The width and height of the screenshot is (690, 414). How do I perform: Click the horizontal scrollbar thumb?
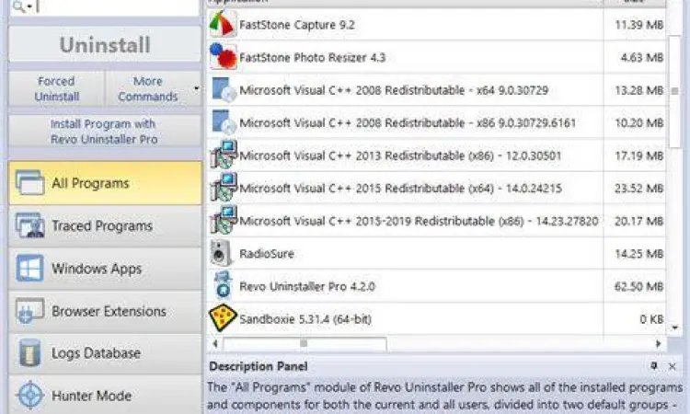[305, 343]
